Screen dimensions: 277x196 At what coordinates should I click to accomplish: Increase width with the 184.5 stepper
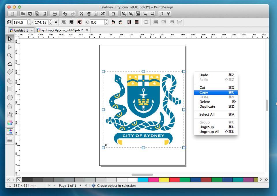pyautogui.click(x=29, y=21)
